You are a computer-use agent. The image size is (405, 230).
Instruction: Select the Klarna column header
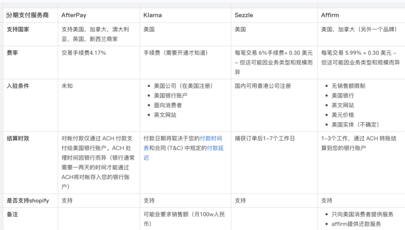pyautogui.click(x=185, y=15)
